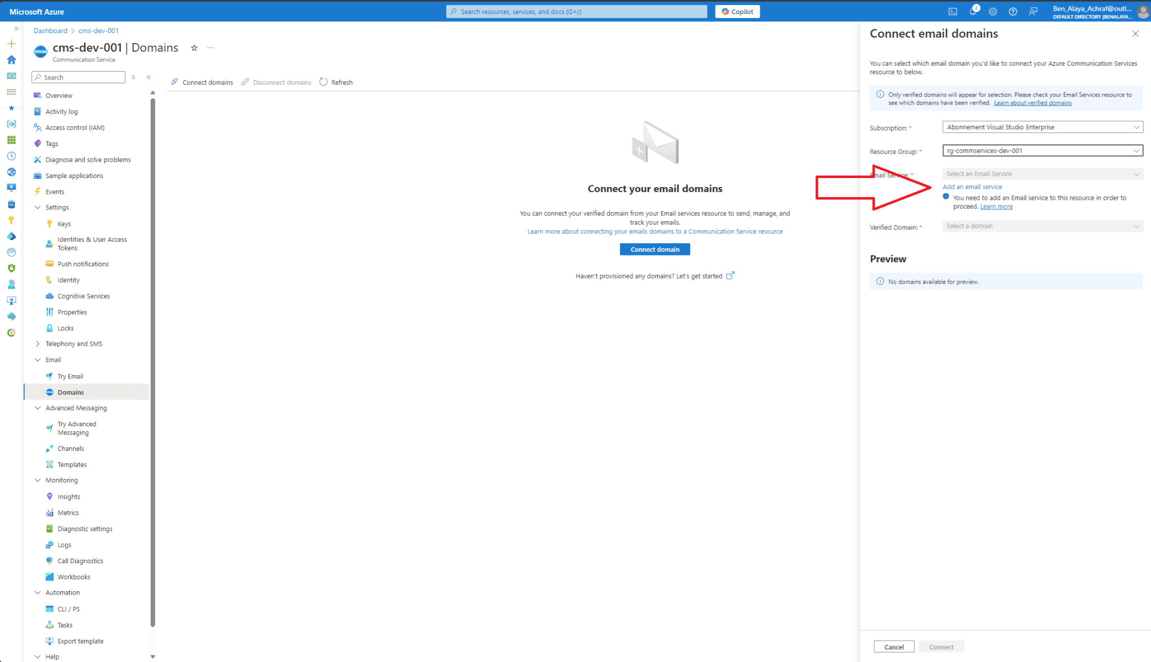
Task: Select Cognitive Services in the sidebar
Action: 83,296
